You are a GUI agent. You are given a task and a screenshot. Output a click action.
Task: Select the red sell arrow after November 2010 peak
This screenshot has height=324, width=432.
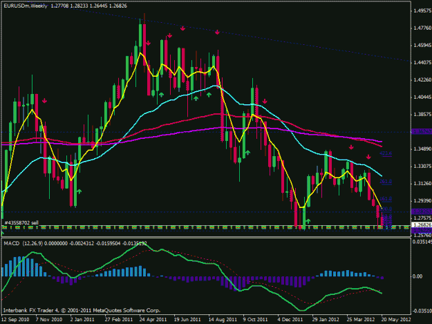click(44, 101)
